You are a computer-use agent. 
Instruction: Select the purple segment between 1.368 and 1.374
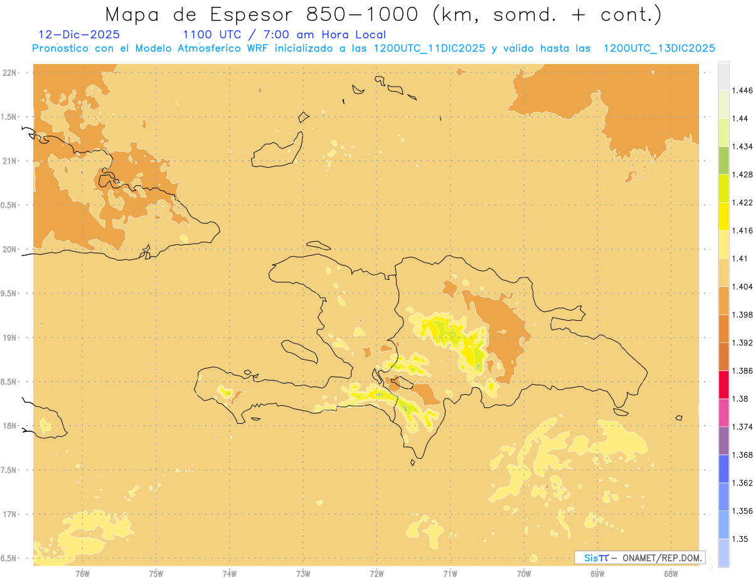coord(724,440)
